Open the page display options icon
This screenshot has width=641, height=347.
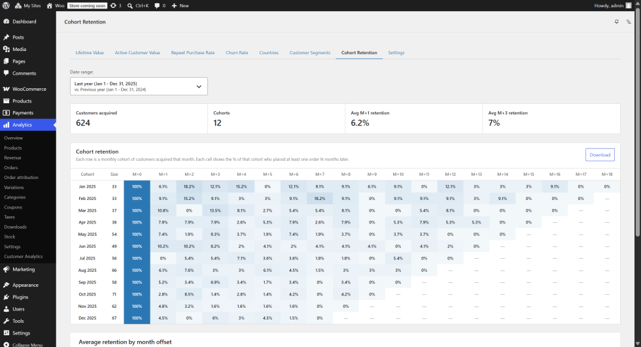tap(629, 22)
